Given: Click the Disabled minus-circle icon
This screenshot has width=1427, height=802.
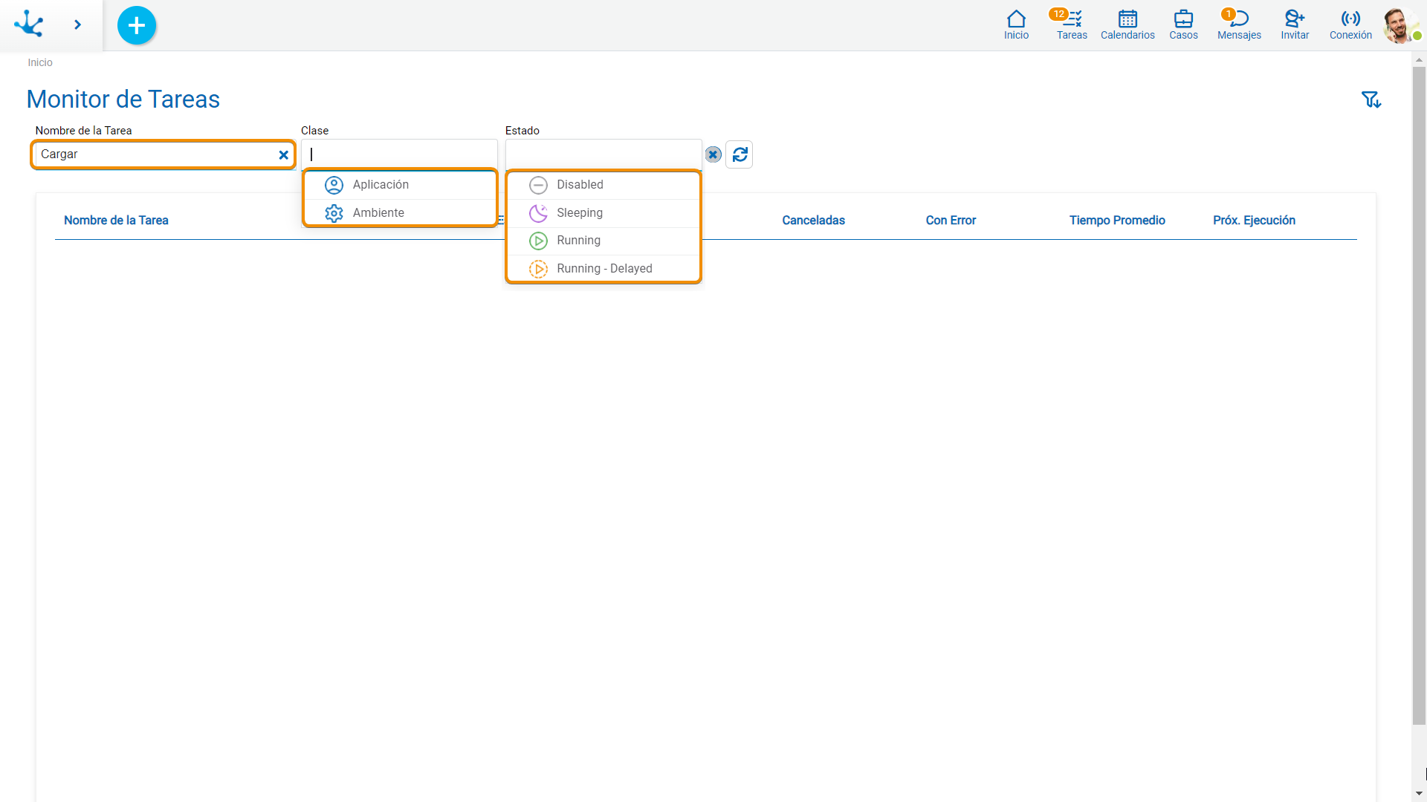Looking at the screenshot, I should [x=538, y=185].
